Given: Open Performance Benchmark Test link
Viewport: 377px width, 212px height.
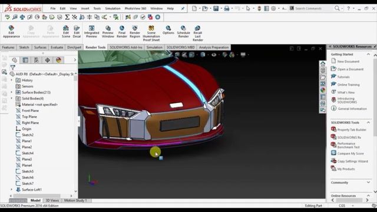Looking at the screenshot, I should (348, 145).
